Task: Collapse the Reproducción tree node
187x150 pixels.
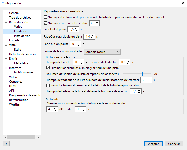Action: coord(6,22)
